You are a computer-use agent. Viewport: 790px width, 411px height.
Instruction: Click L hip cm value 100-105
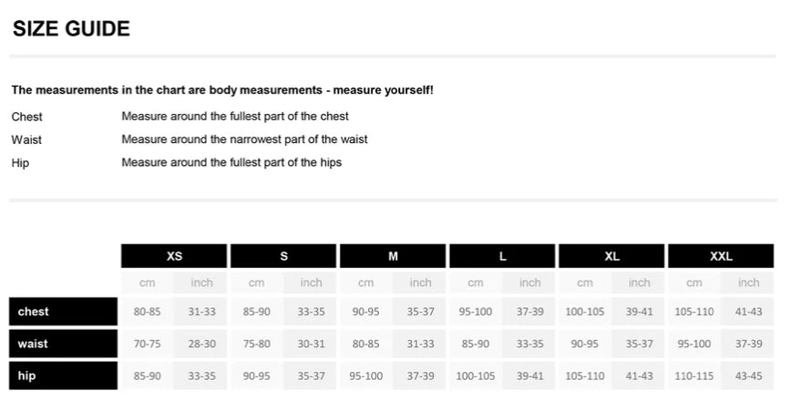pyautogui.click(x=475, y=375)
